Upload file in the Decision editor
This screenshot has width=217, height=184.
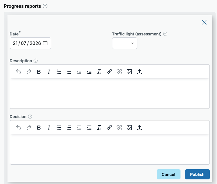[x=139, y=128]
